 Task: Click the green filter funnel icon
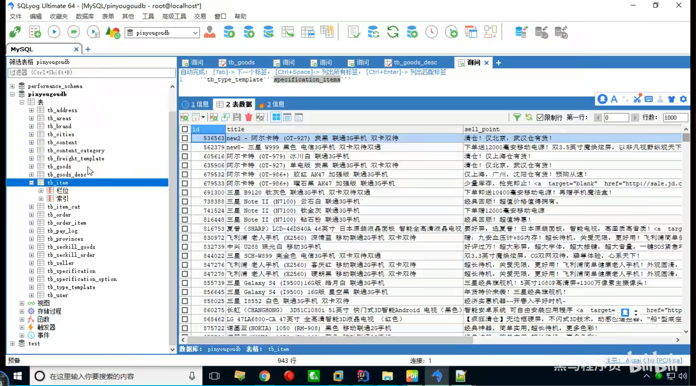click(x=517, y=117)
